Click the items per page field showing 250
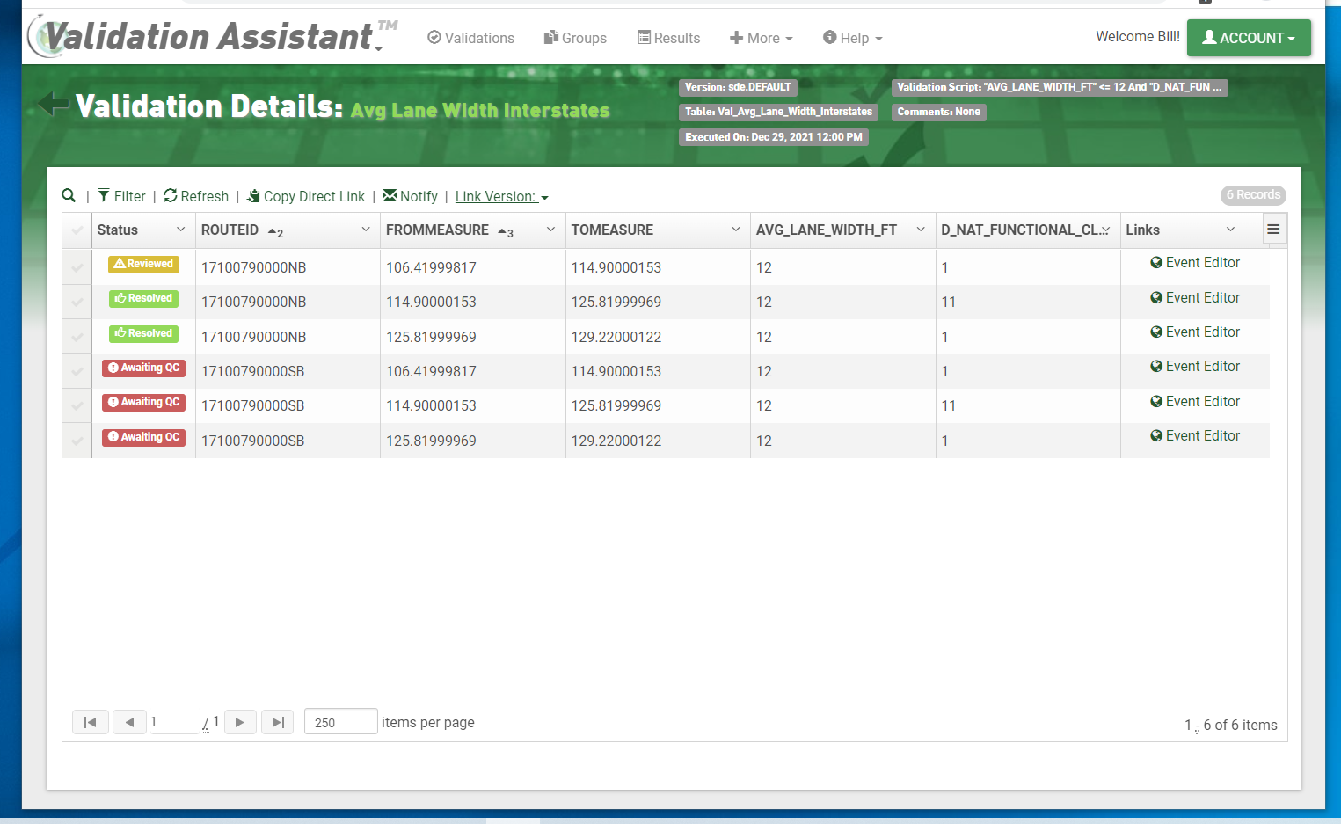 click(341, 722)
